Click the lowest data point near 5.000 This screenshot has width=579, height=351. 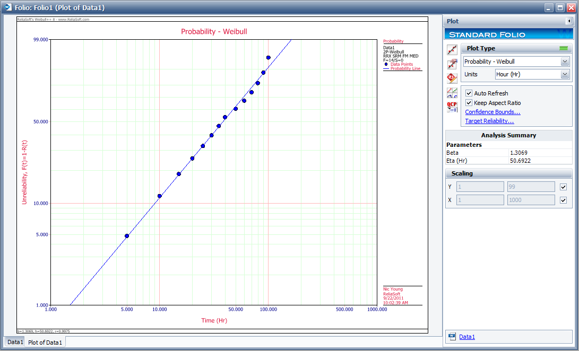point(127,236)
